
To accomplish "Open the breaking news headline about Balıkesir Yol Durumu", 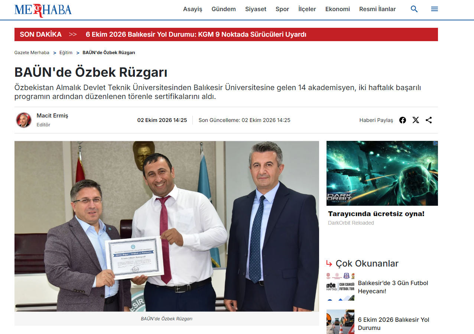I will (x=196, y=34).
